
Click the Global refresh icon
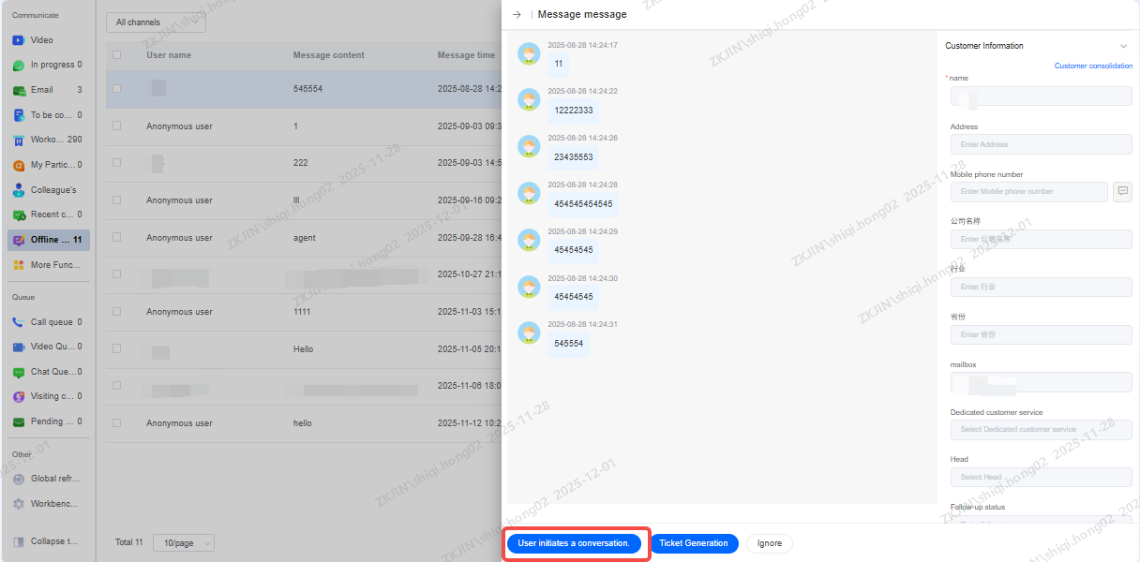[18, 479]
